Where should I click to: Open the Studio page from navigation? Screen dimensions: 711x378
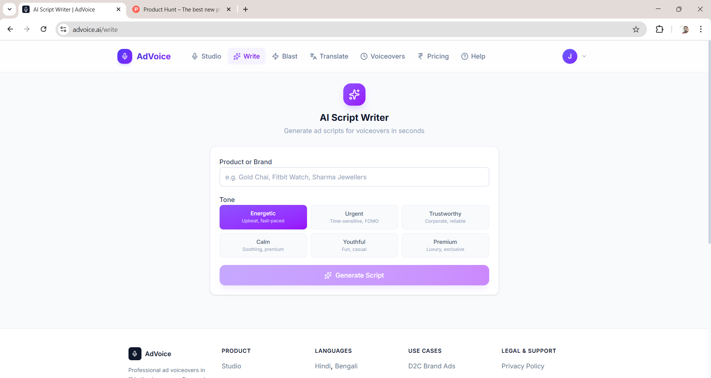[206, 56]
